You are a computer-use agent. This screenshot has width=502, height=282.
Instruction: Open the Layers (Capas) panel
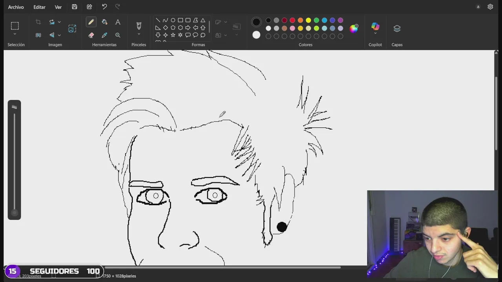(x=397, y=28)
